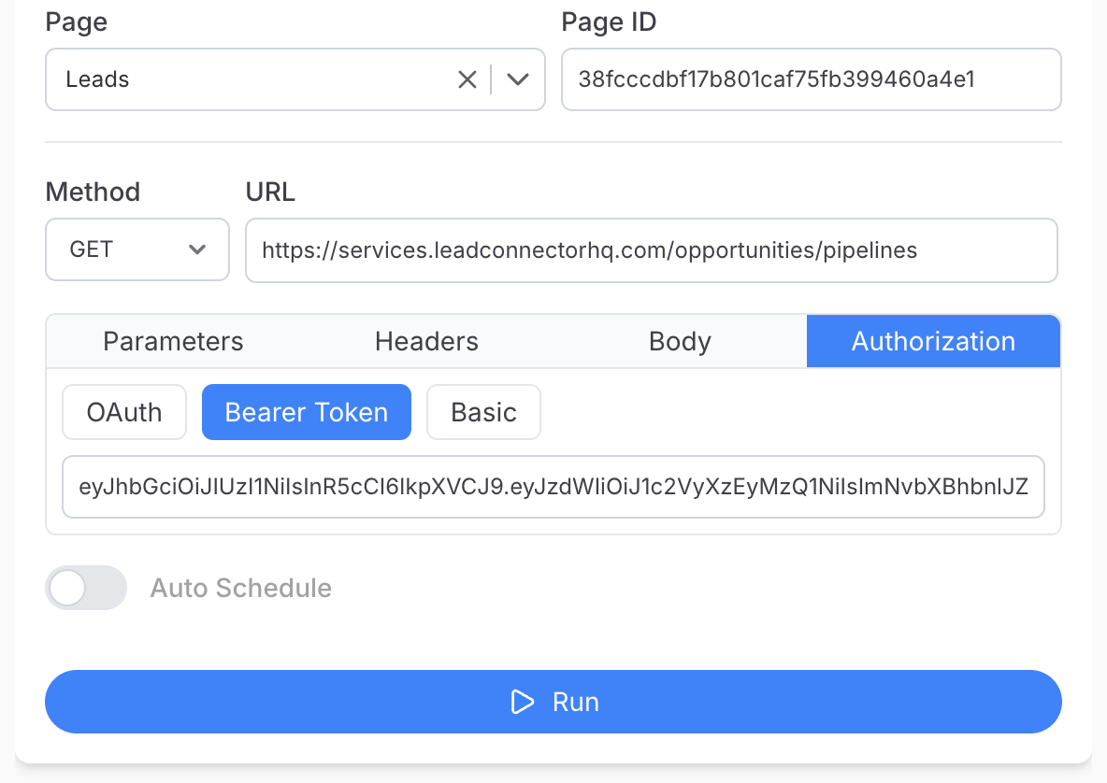Clear the Leads page selection
Image resolution: width=1107 pixels, height=783 pixels.
coord(467,79)
